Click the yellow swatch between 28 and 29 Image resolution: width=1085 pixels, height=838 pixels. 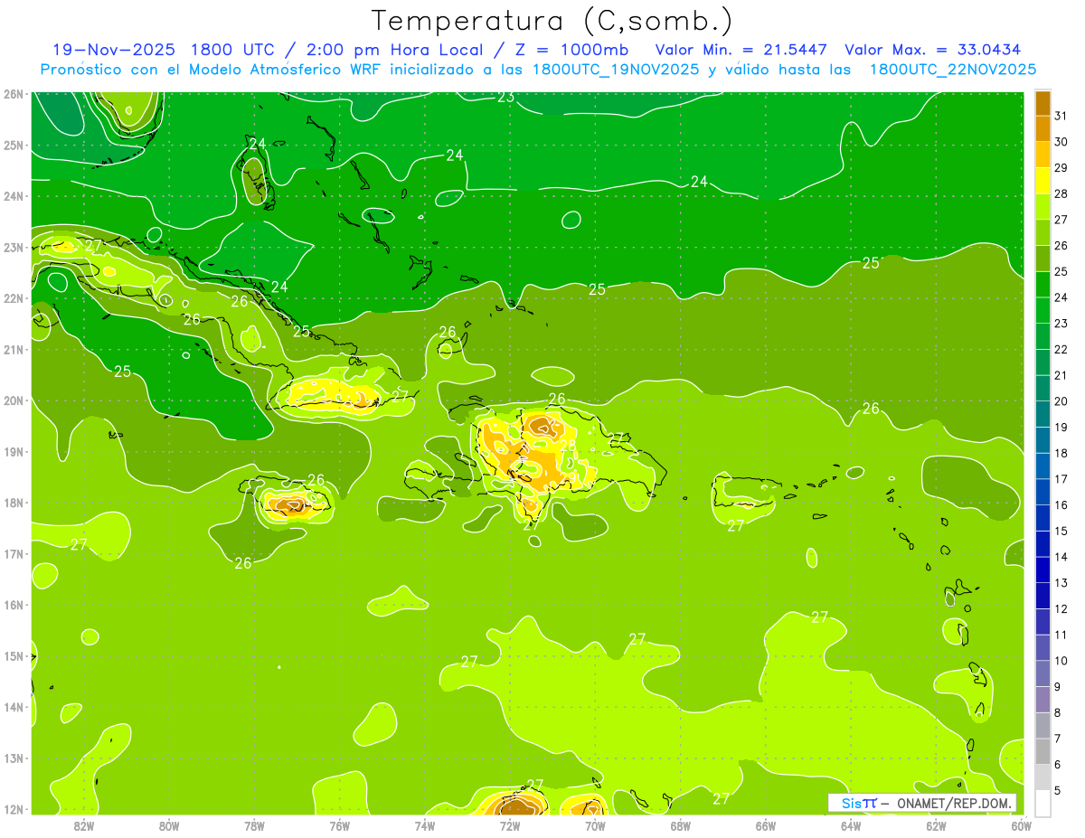[x=1043, y=180]
